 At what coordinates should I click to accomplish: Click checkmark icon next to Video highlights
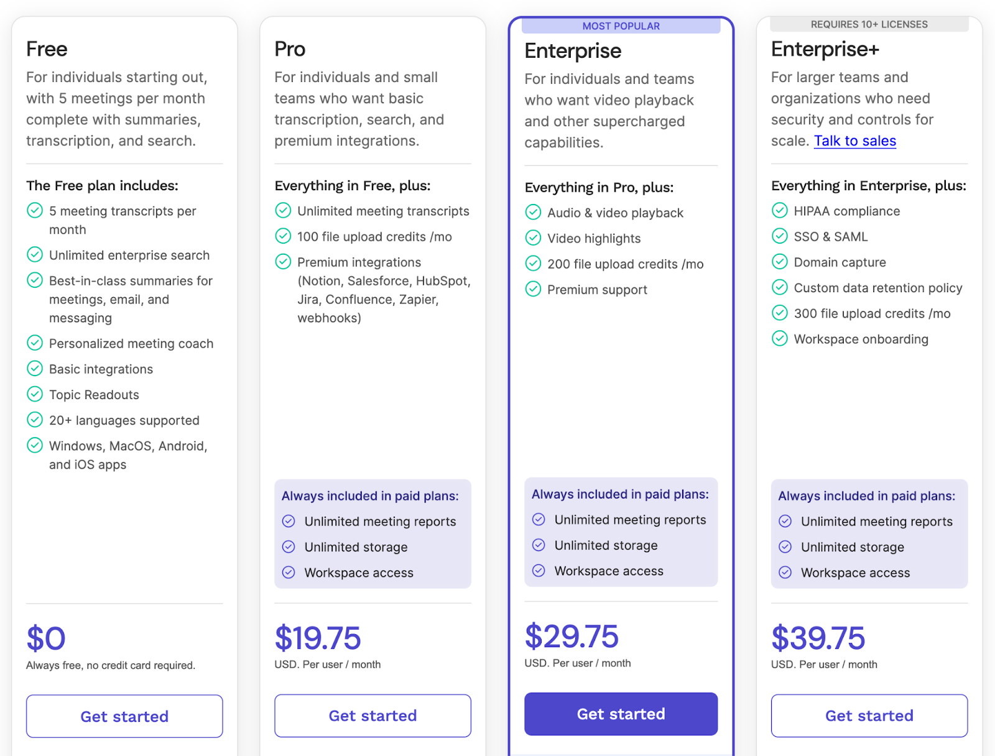point(533,238)
